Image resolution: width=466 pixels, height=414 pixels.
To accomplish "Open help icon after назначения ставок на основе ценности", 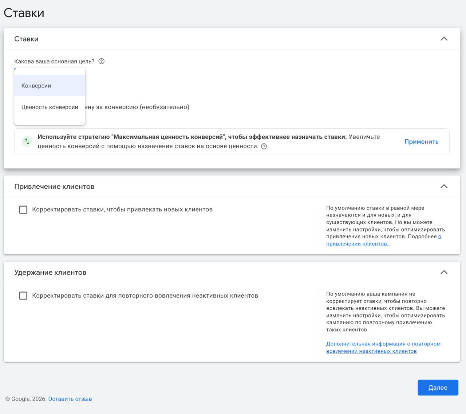I will pos(264,147).
